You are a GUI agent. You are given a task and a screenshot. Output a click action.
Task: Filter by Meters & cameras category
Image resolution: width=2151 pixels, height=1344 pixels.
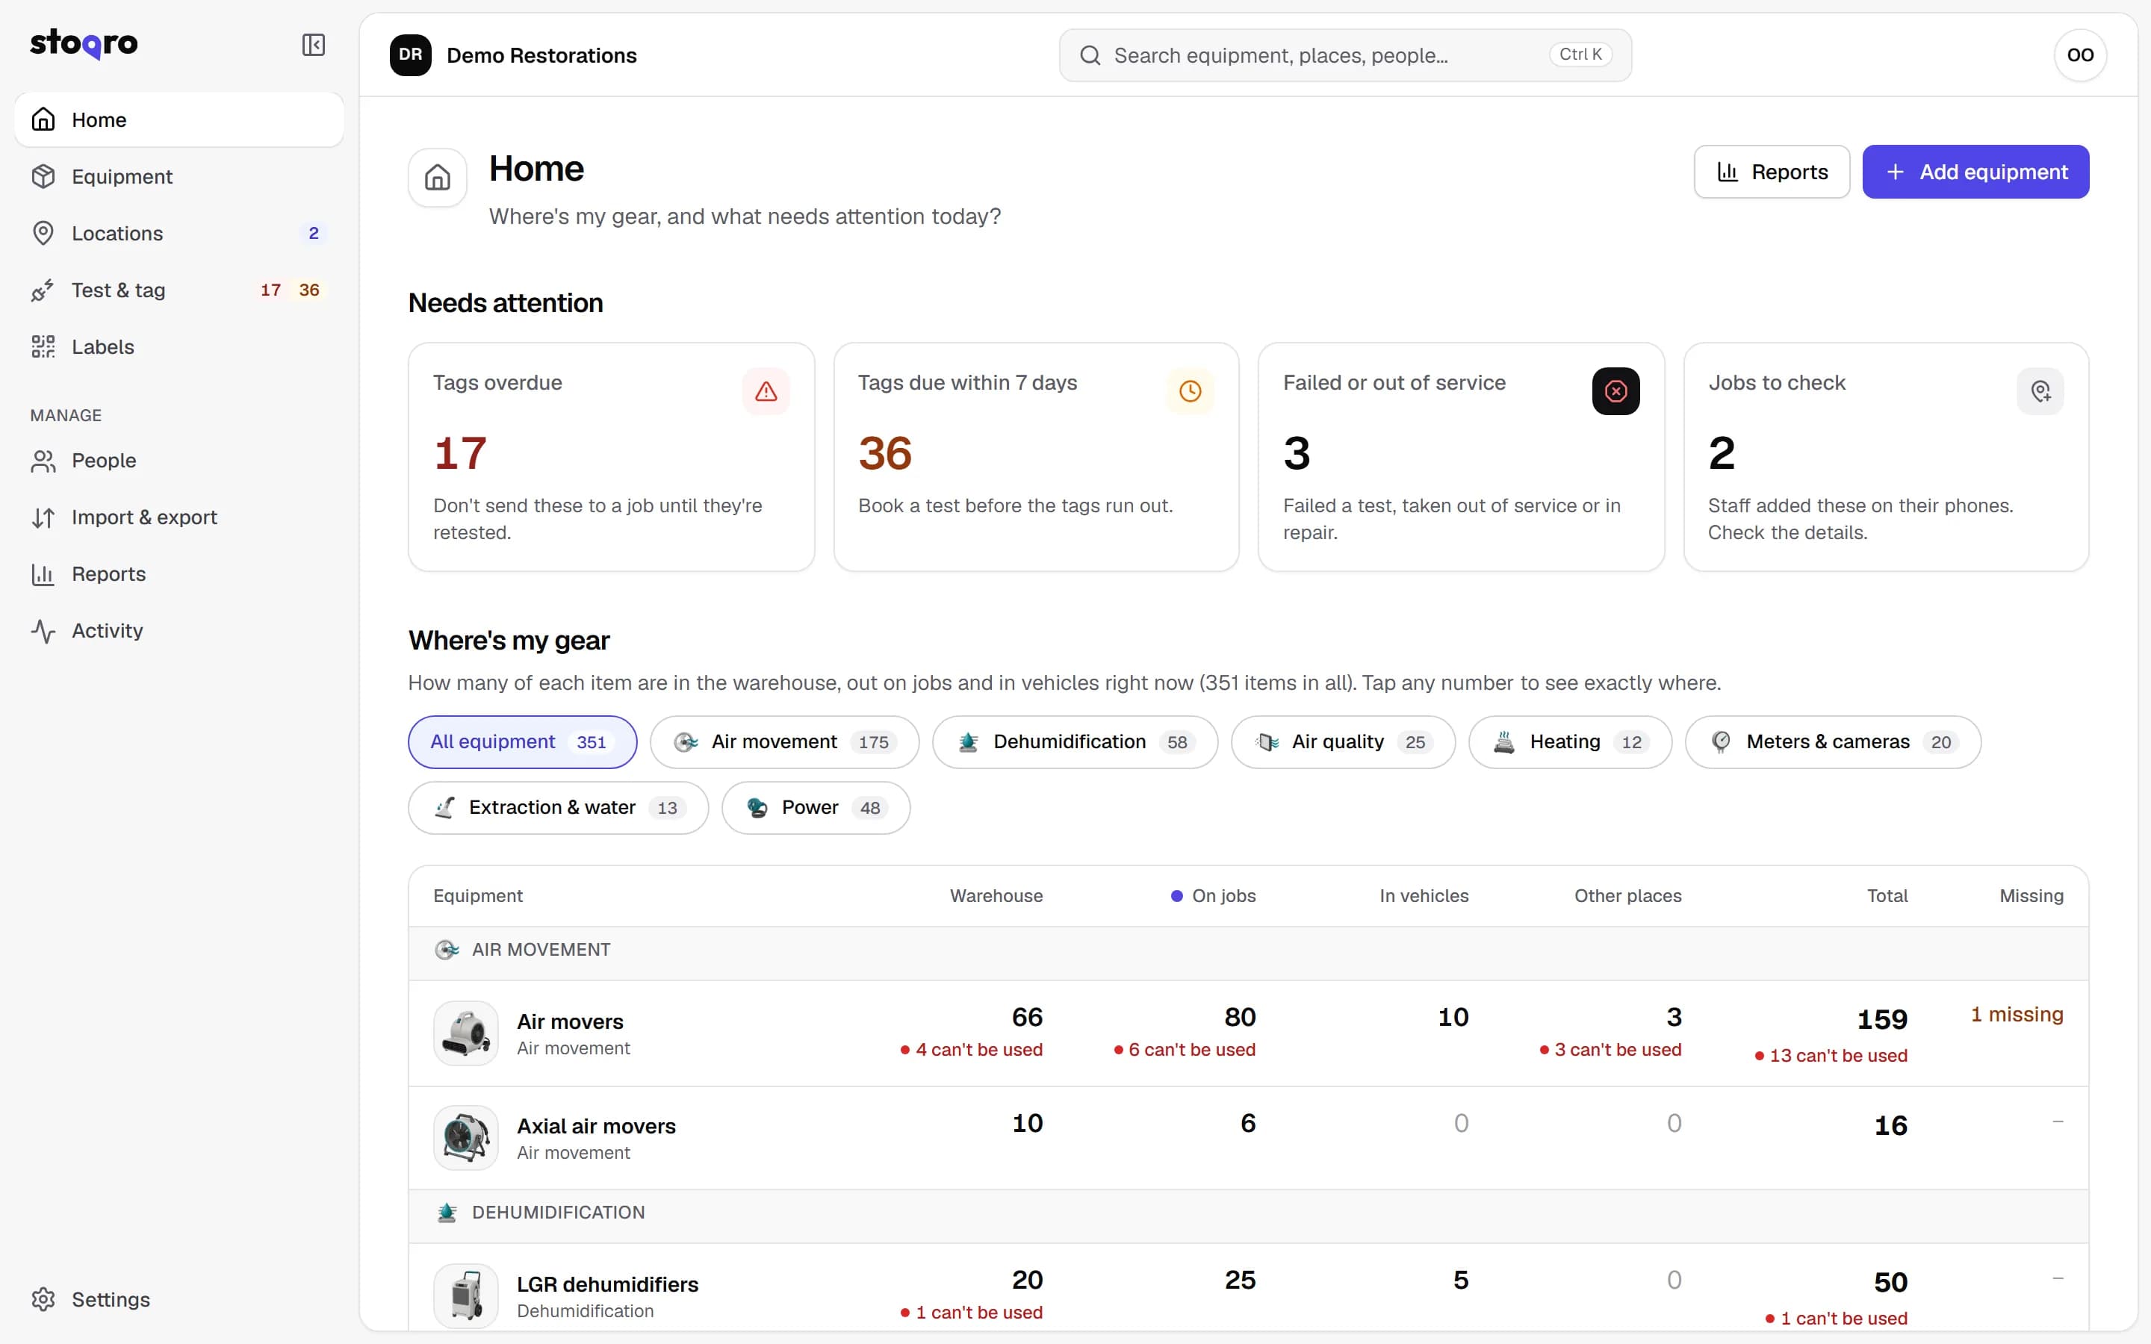click(x=1833, y=742)
